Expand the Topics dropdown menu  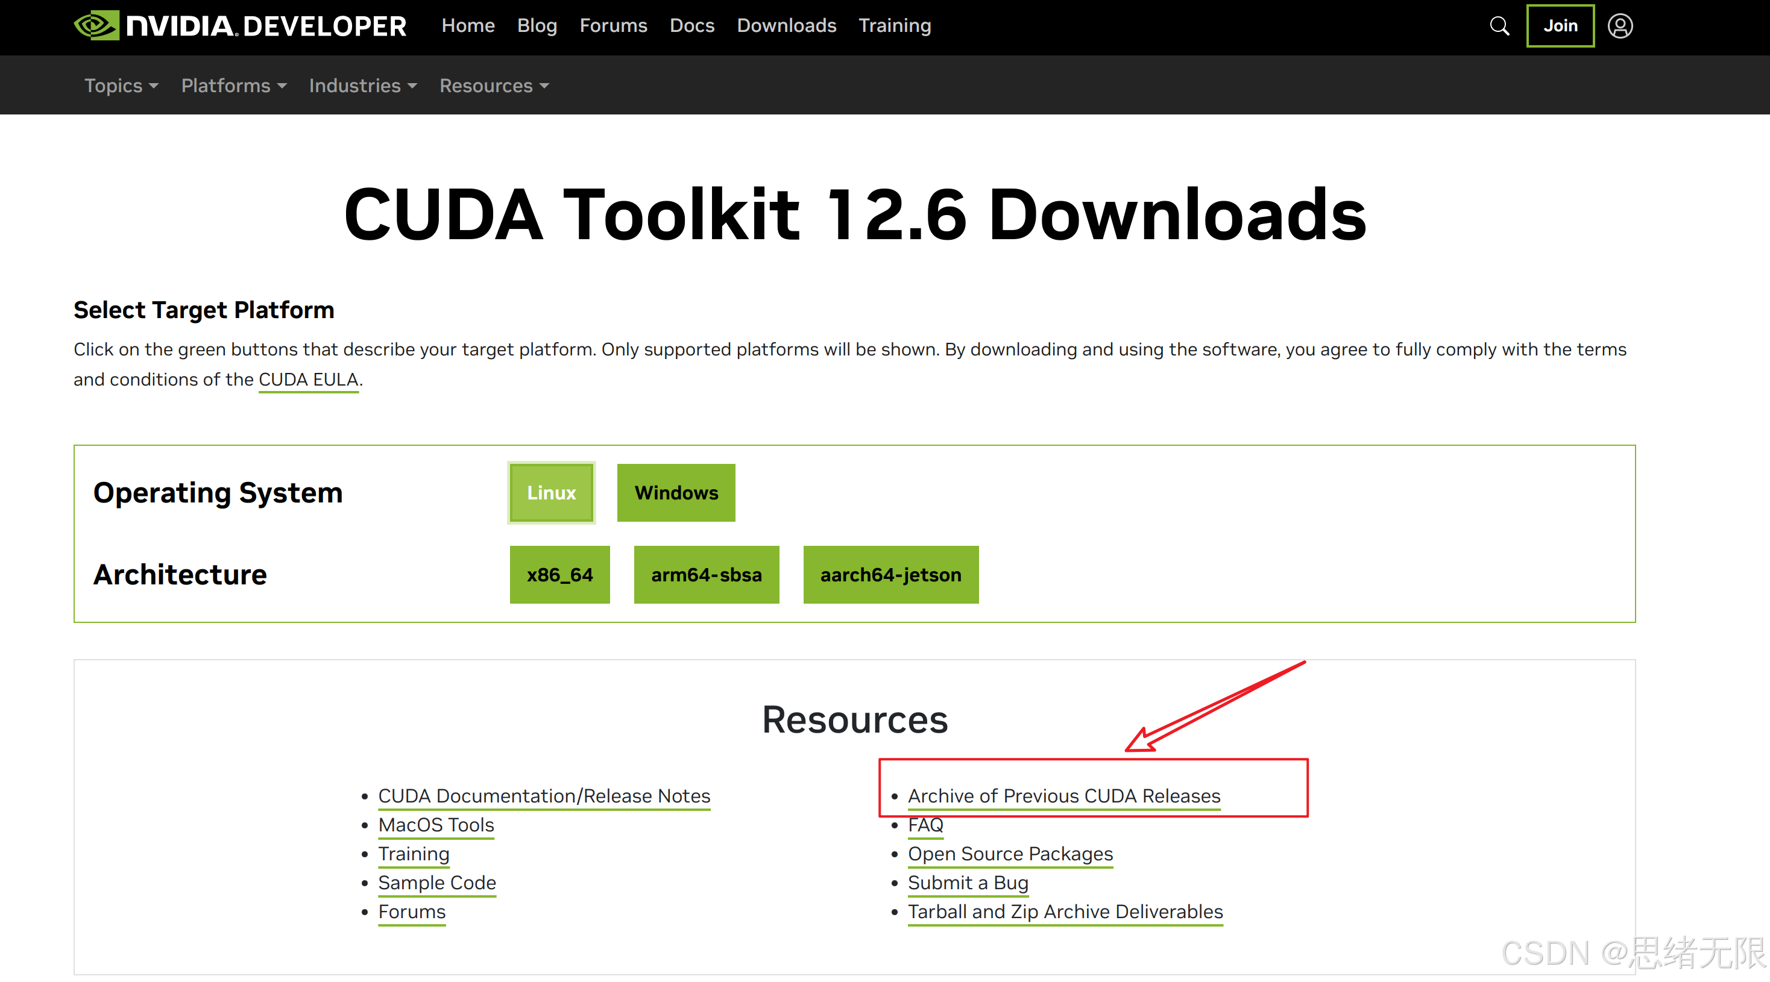(x=122, y=86)
